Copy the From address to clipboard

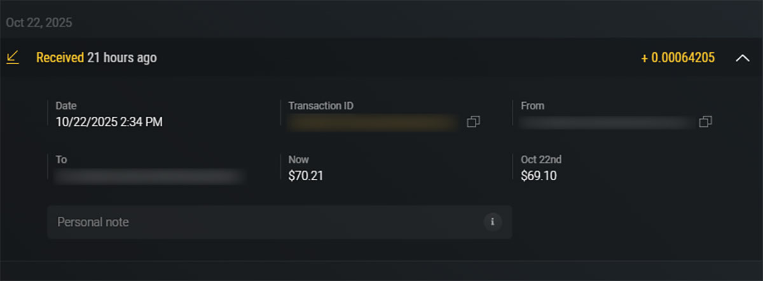click(705, 122)
